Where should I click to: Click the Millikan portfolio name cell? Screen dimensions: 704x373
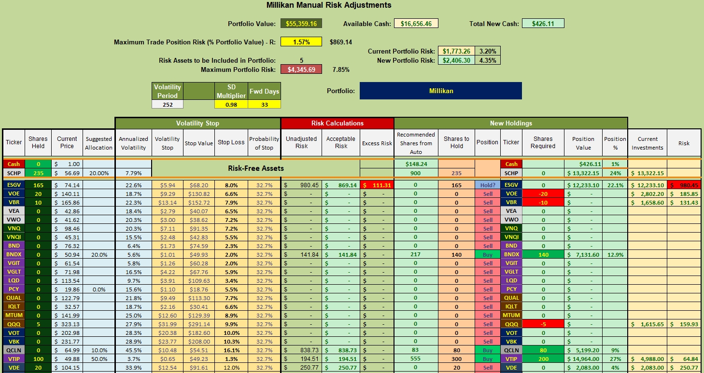[441, 91]
